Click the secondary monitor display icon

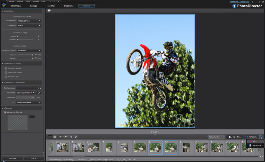pos(49,10)
